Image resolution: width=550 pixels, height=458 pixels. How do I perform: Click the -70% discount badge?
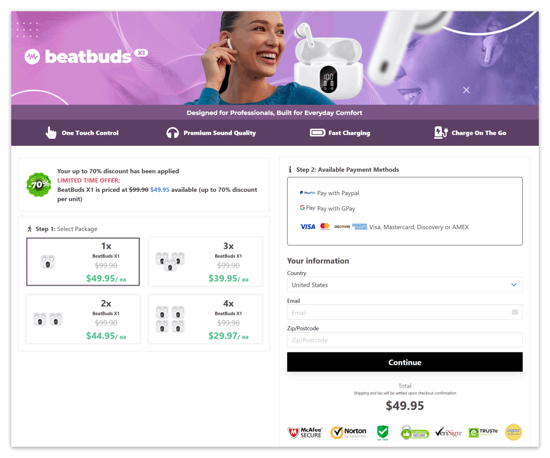click(38, 185)
